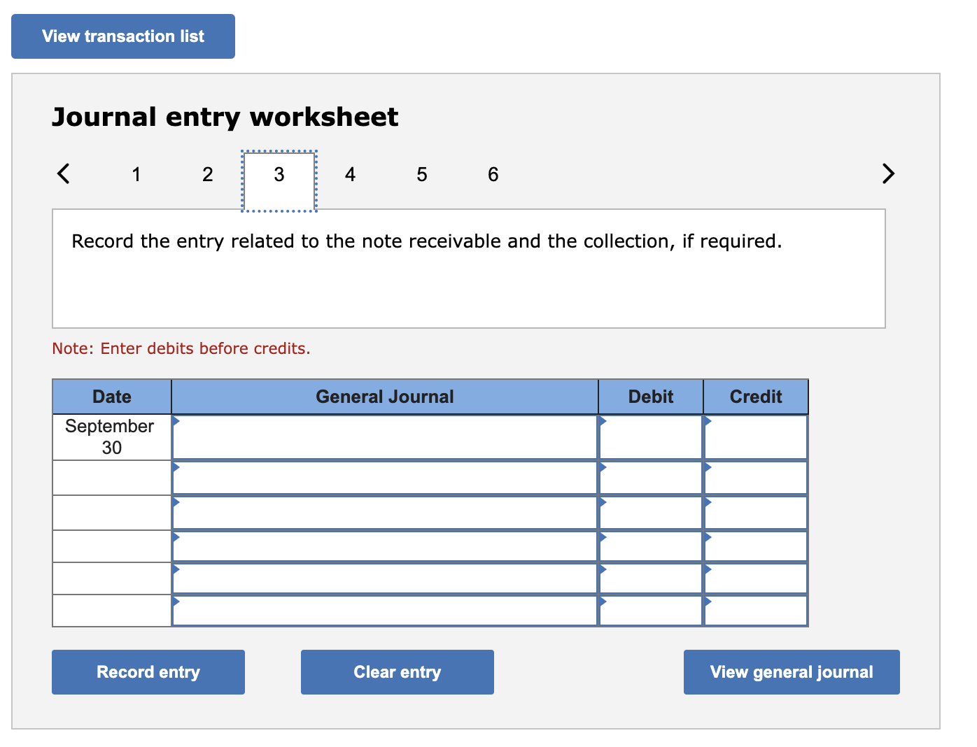
Task: Click the September 30 date cell
Action: (111, 436)
